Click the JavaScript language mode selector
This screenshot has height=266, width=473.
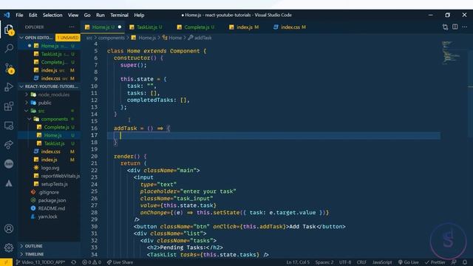click(382, 262)
